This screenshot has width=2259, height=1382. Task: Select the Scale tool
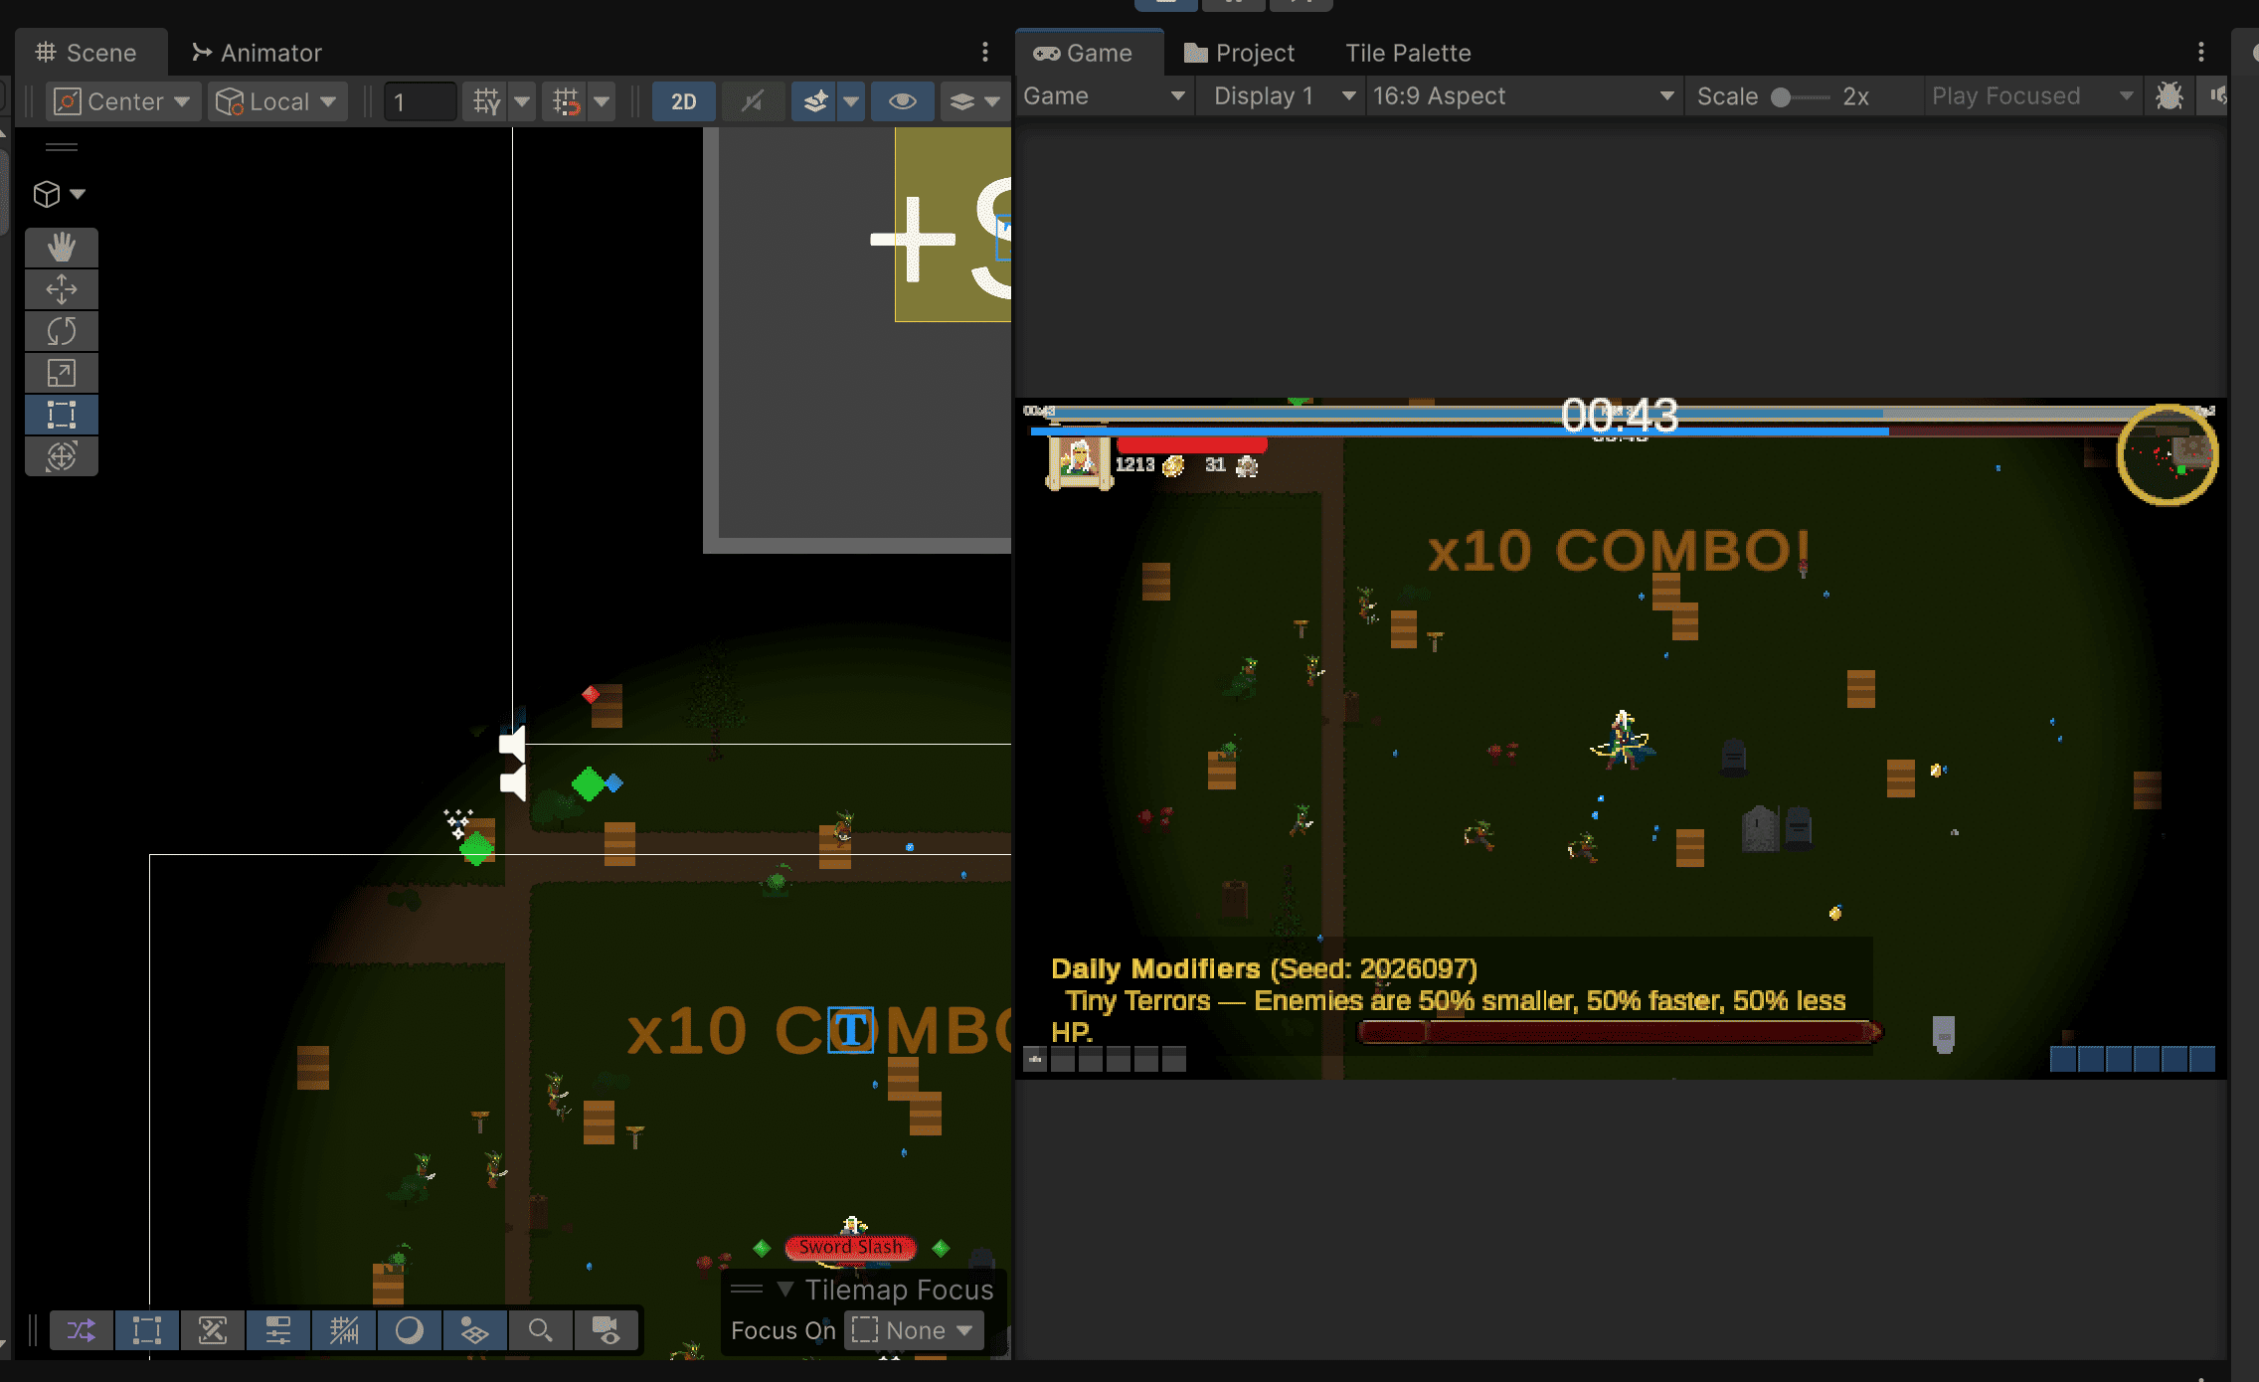tap(62, 373)
